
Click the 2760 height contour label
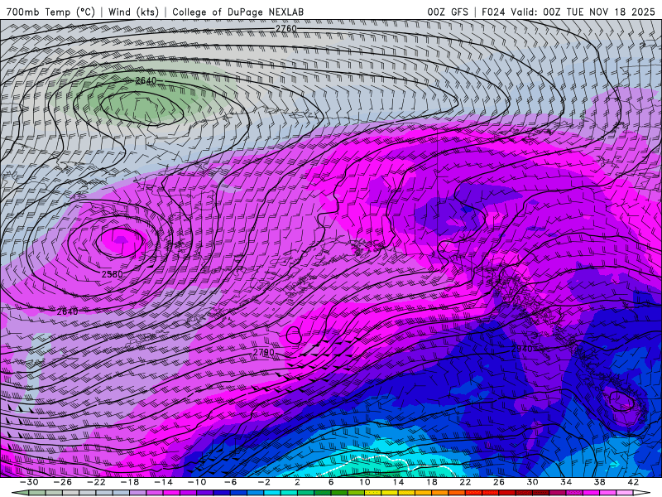[x=286, y=29]
